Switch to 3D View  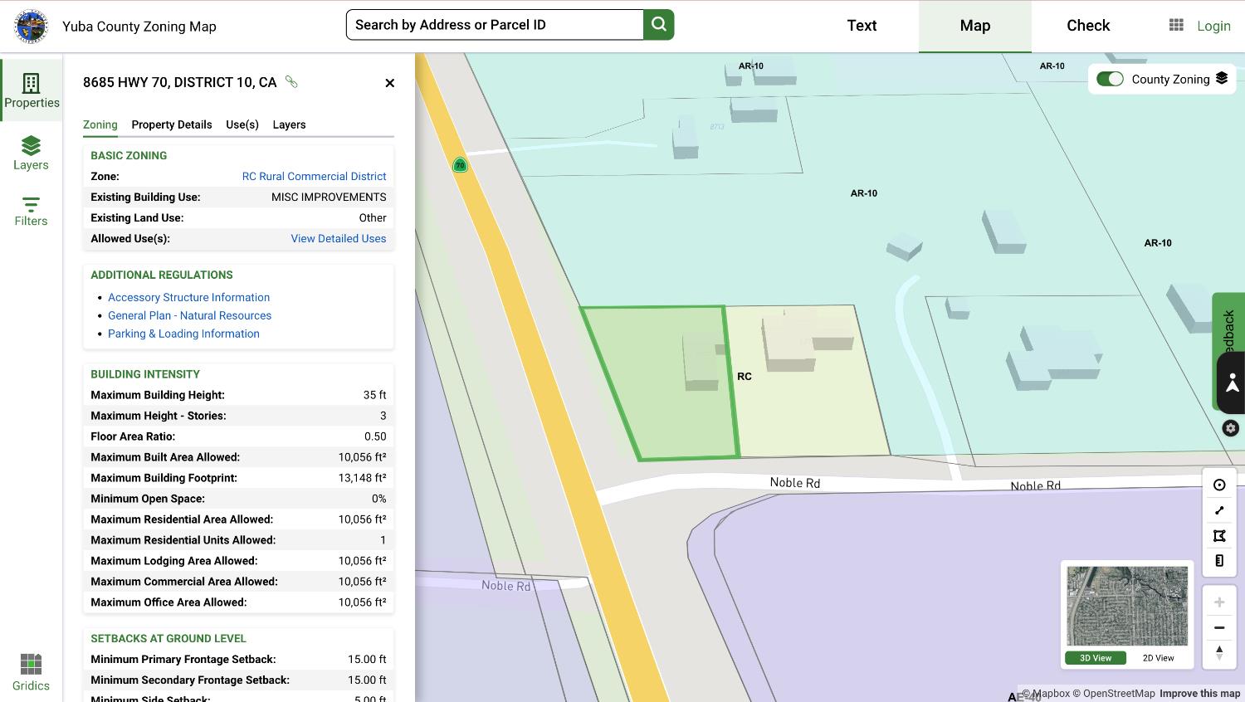click(1096, 658)
